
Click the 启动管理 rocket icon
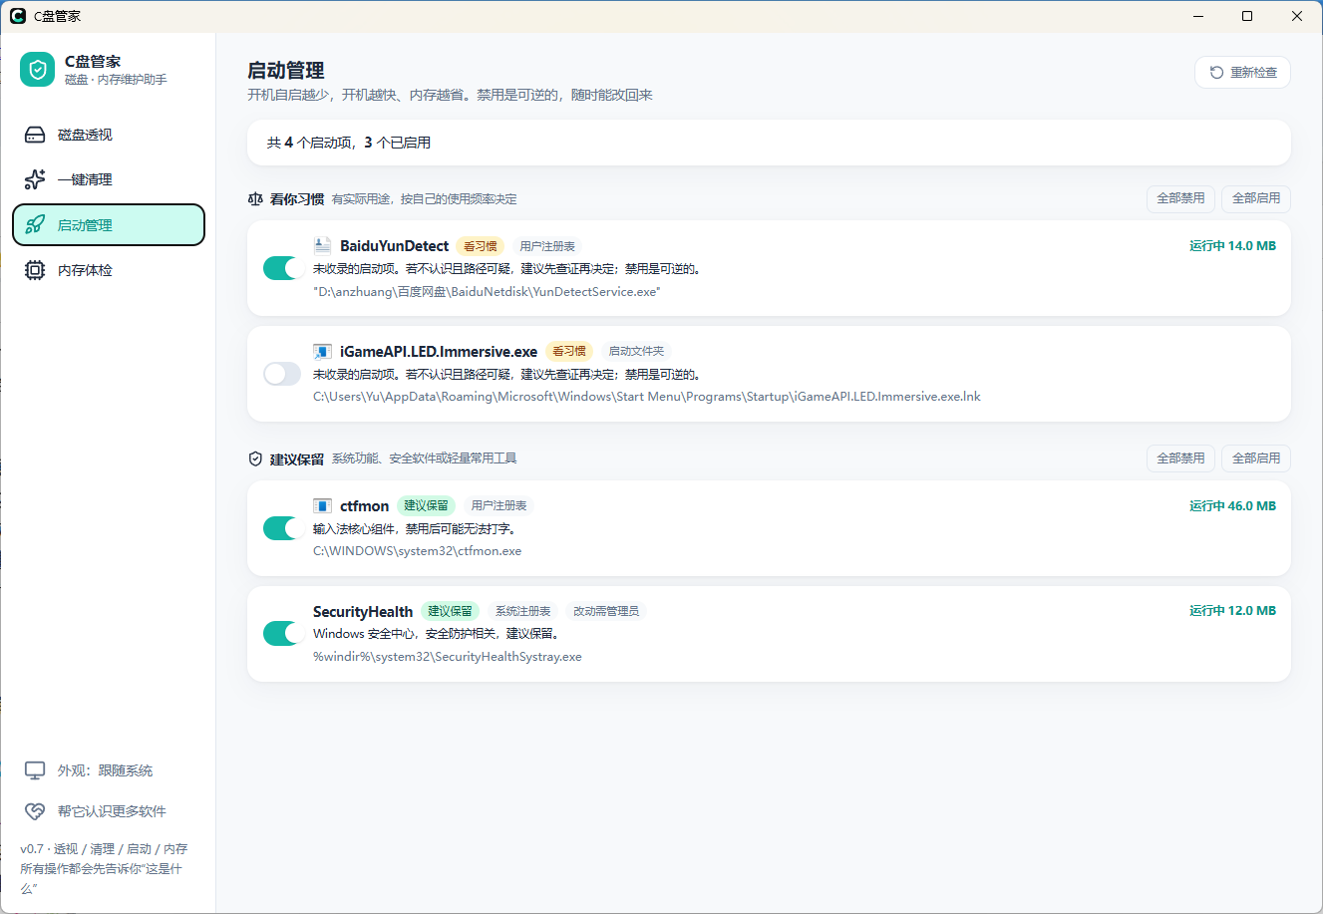35,225
